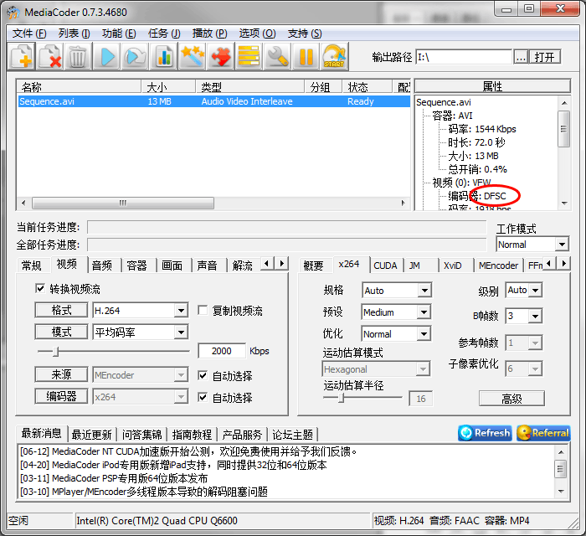Click the 来源 button

pos(62,374)
